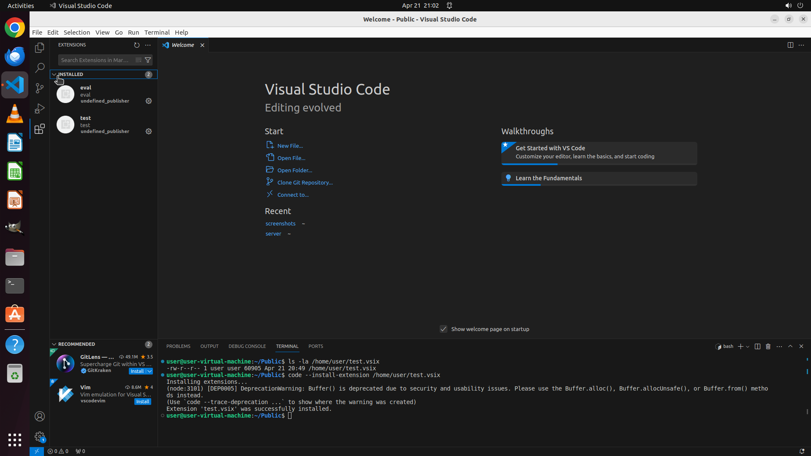Image resolution: width=811 pixels, height=456 pixels.
Task: Click the Search Extensions input field
Action: [95, 60]
